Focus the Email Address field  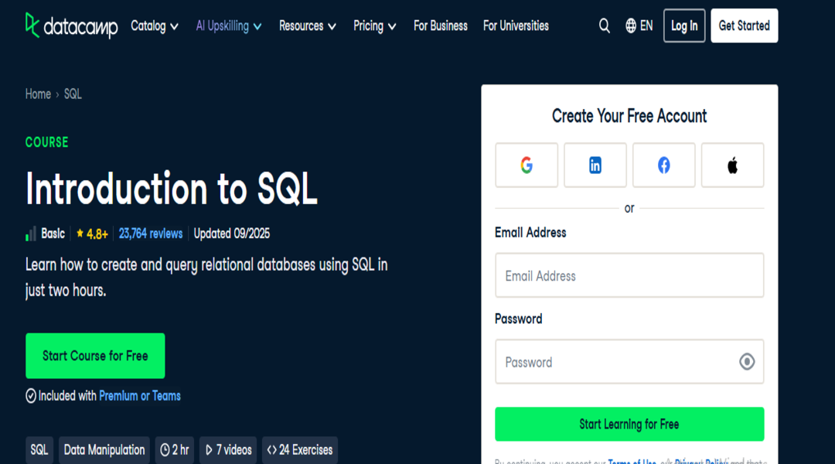tap(629, 275)
